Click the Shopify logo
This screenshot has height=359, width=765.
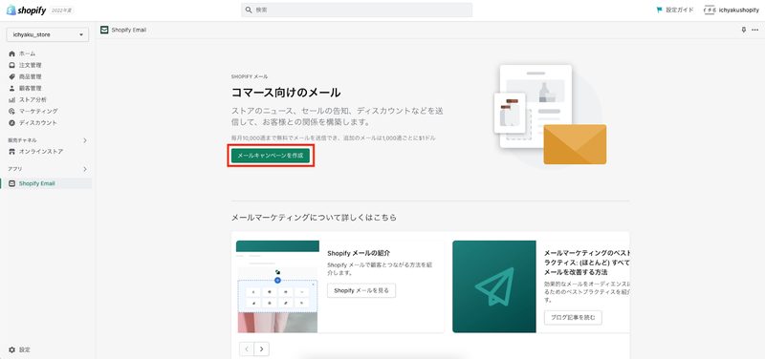[x=27, y=11]
